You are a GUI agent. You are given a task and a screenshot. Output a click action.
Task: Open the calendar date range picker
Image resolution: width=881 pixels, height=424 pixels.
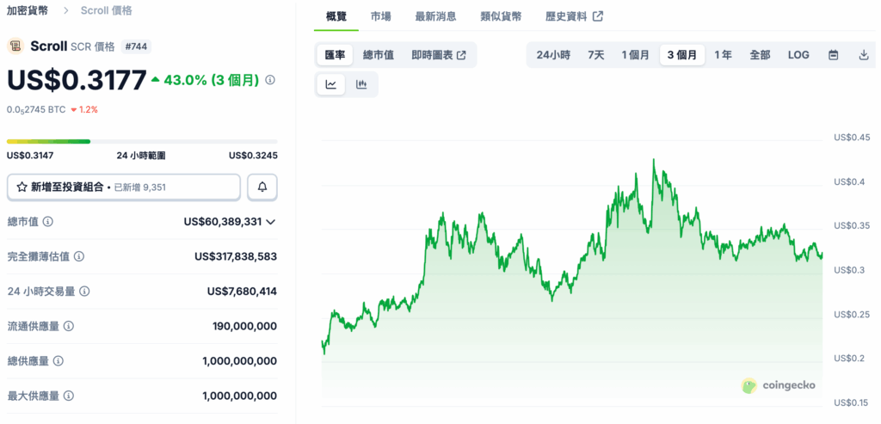coord(834,55)
